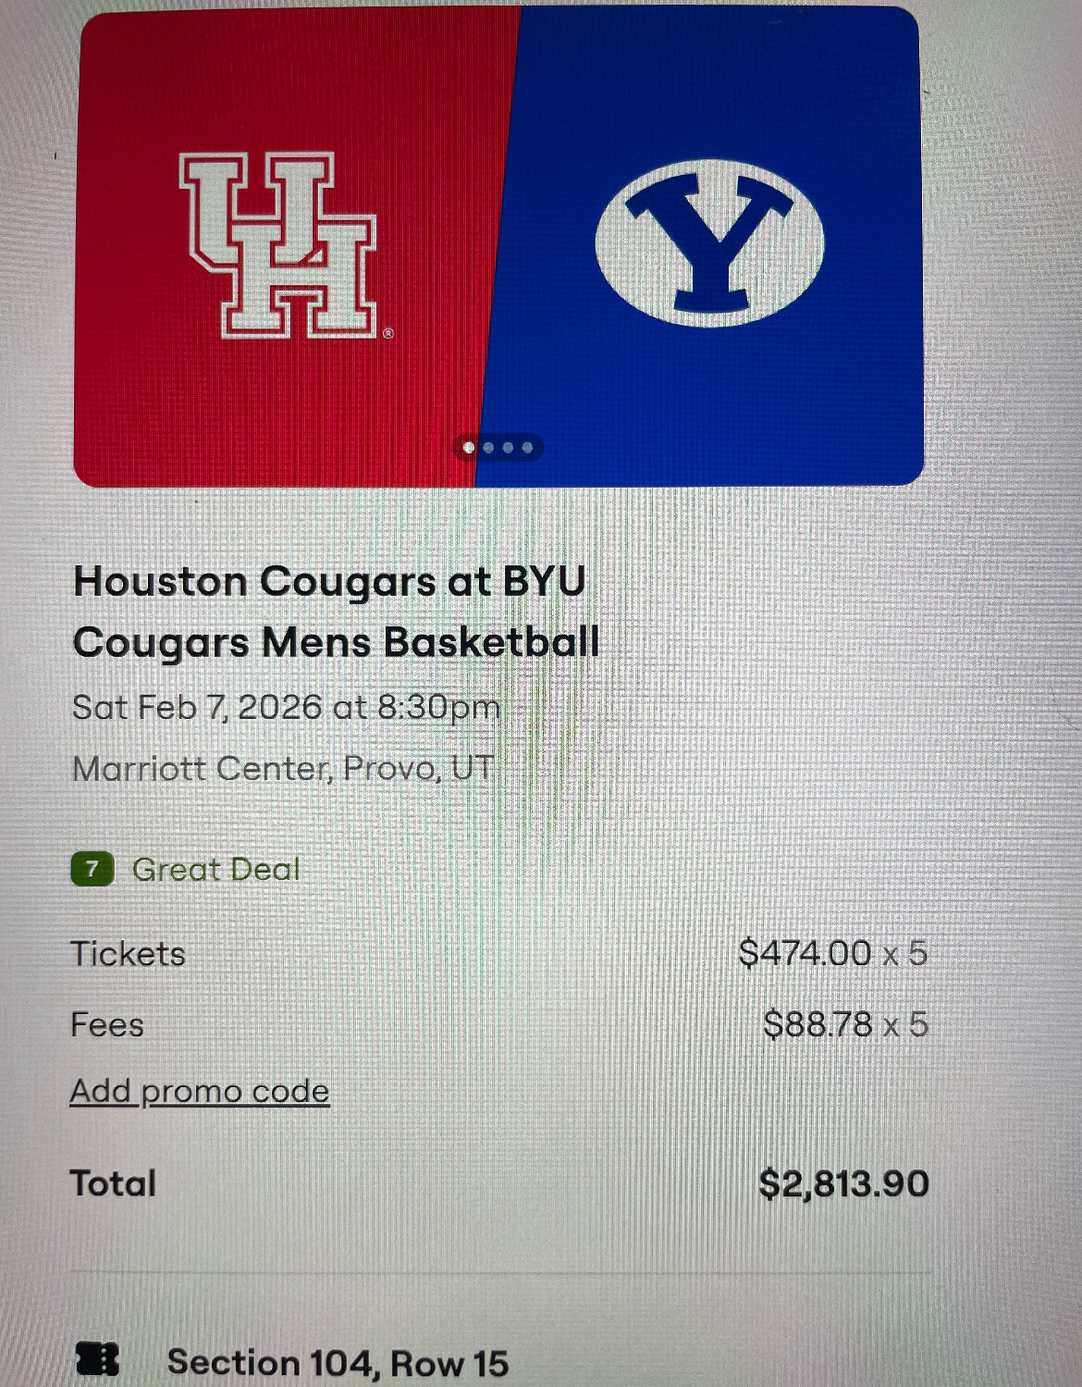Select the first carousel dot
Viewport: 1082px width, 1387px height.
pyautogui.click(x=469, y=448)
